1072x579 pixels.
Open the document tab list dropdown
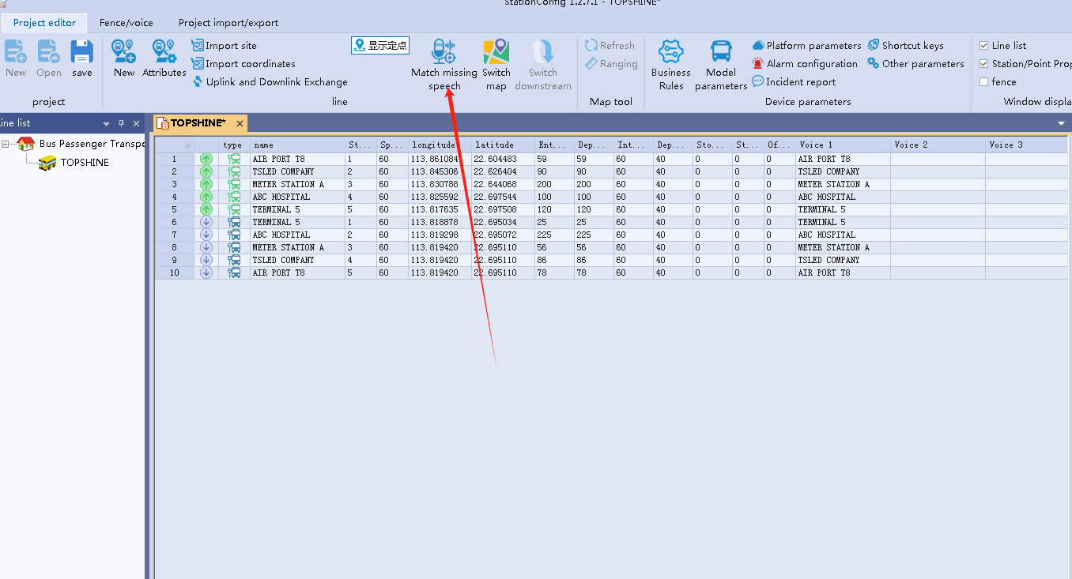[x=1061, y=124]
